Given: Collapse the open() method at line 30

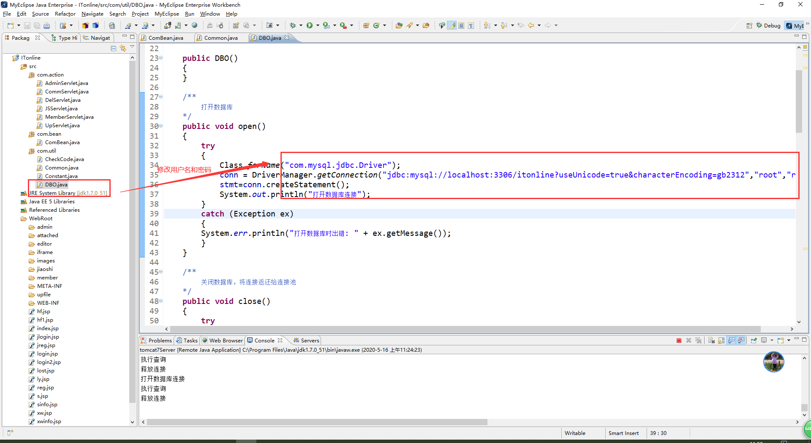Looking at the screenshot, I should 161,126.
